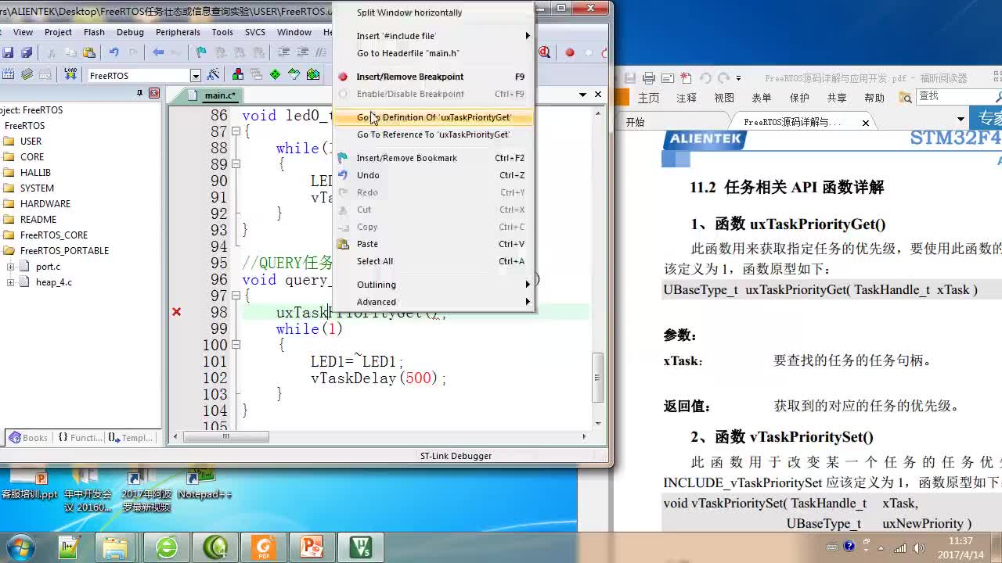Viewport: 1002px width, 563px height.
Task: Open FreeRTOS target dropdown
Action: [x=196, y=75]
